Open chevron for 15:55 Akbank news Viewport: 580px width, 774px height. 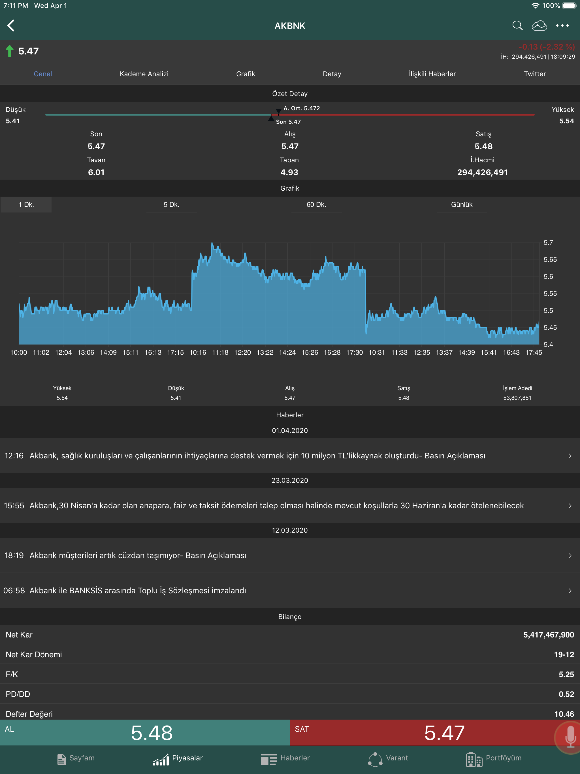click(x=570, y=506)
